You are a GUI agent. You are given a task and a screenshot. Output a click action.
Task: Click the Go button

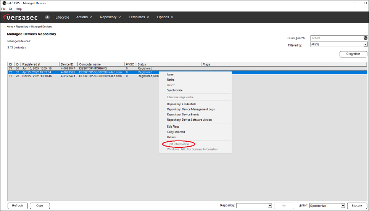(284, 206)
